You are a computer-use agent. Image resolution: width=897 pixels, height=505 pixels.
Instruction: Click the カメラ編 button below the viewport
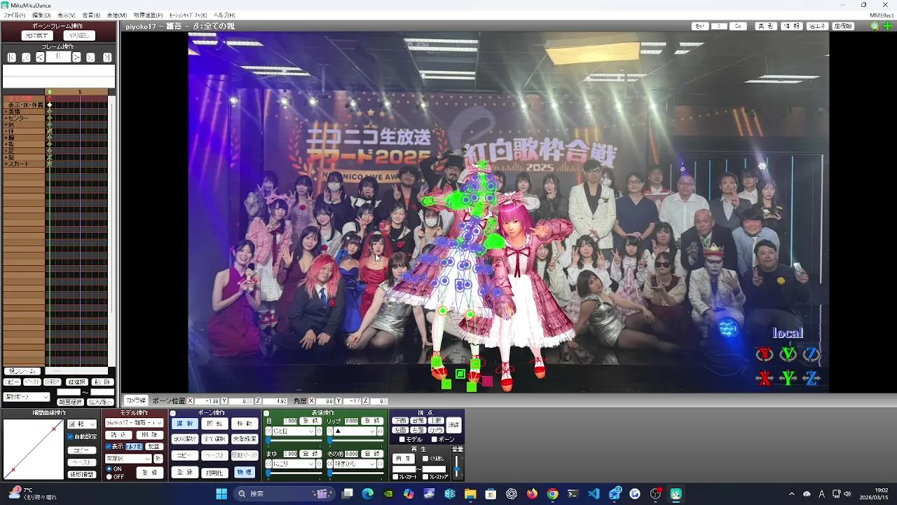coord(136,400)
